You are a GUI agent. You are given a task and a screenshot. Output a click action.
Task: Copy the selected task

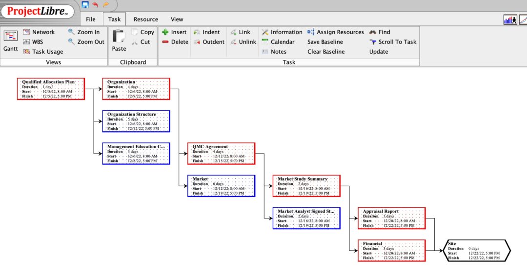(x=143, y=32)
